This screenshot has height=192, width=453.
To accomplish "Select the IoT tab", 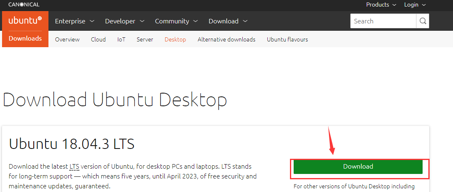I will 121,39.
